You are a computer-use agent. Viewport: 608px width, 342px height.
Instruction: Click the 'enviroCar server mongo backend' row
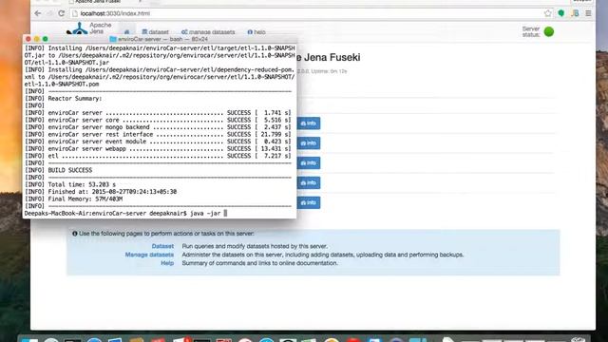[158, 127]
